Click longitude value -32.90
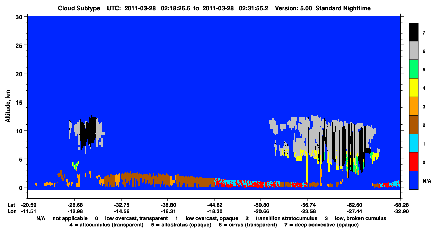The height and width of the screenshot is (228, 445). click(x=400, y=211)
